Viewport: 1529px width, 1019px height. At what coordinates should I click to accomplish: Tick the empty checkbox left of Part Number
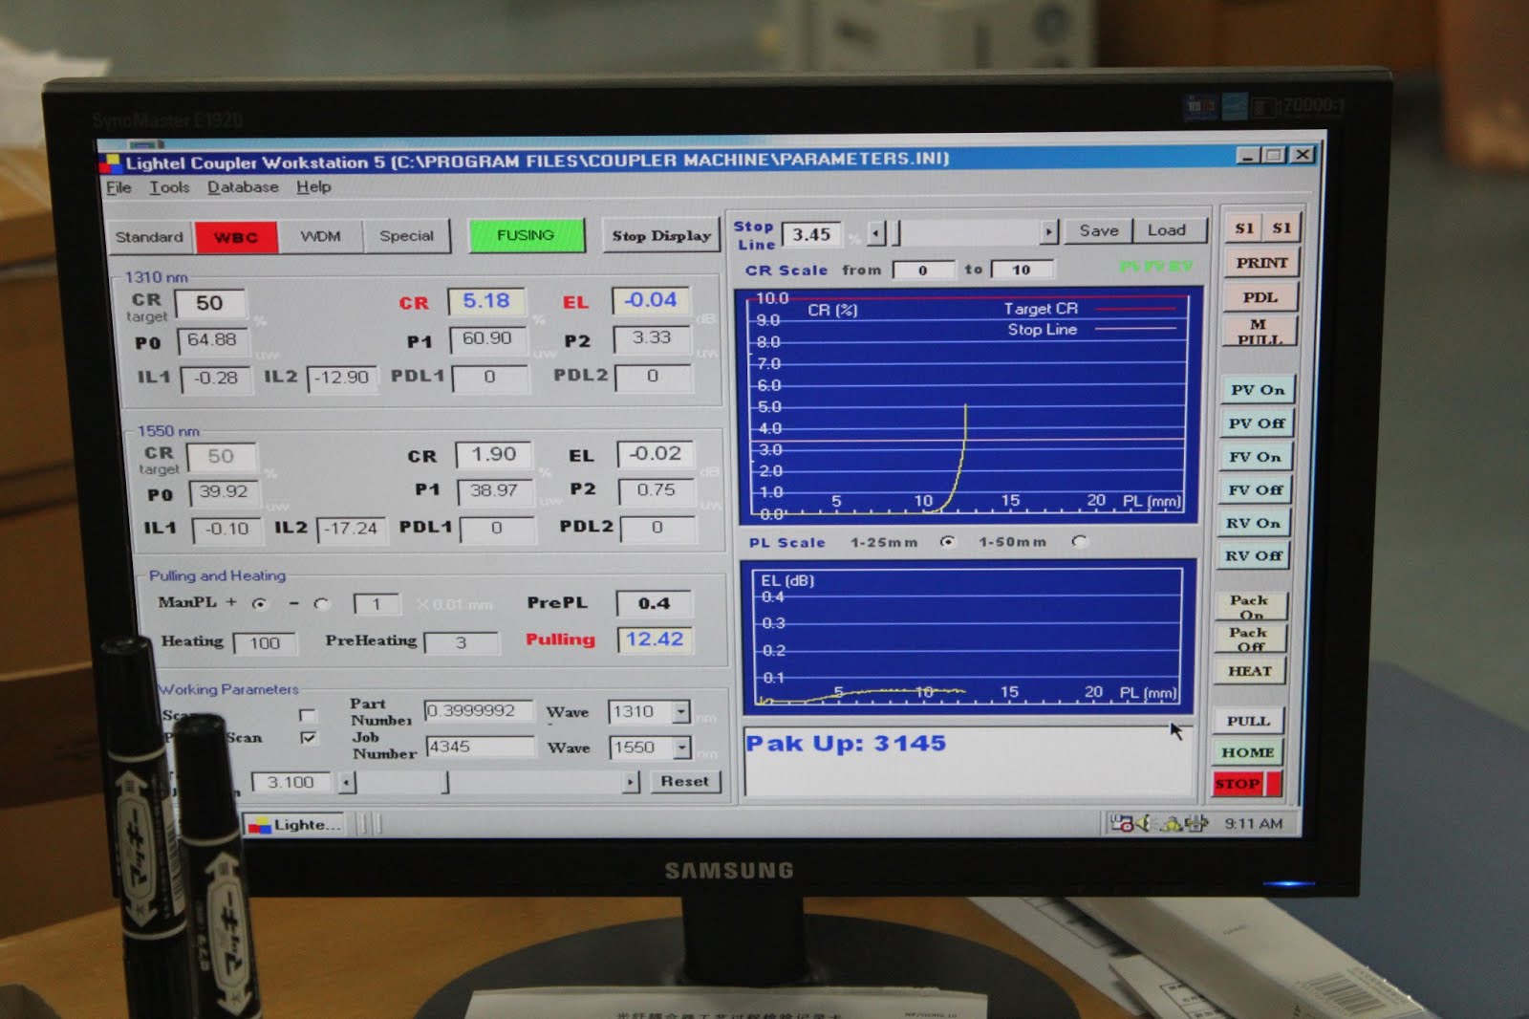(307, 715)
